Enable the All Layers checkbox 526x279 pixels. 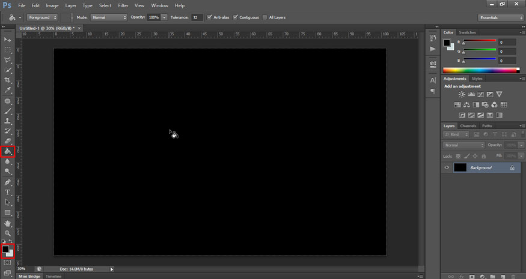coord(265,17)
